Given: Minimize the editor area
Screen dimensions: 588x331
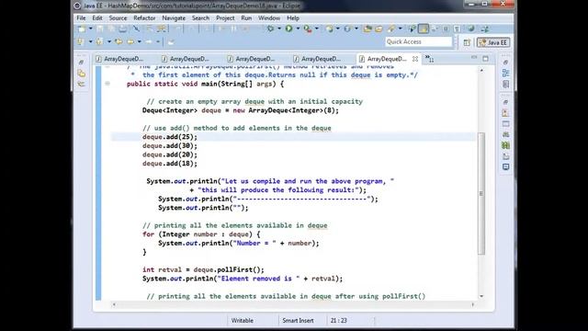Looking at the screenshot, I should tap(474, 57).
